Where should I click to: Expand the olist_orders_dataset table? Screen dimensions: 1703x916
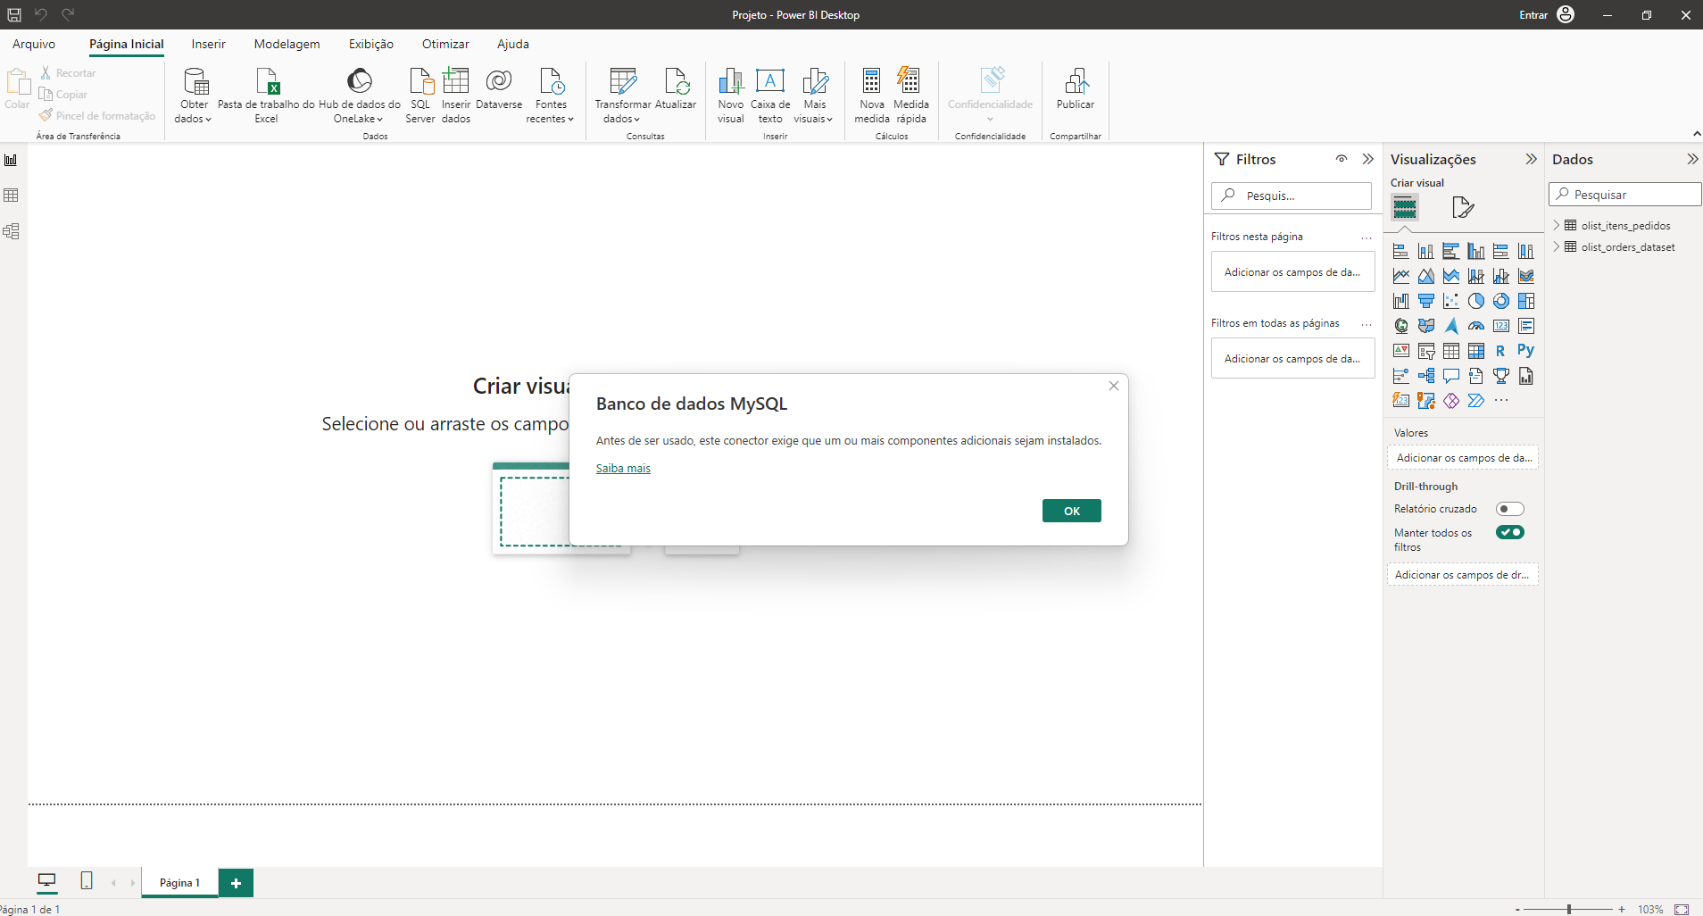pyautogui.click(x=1557, y=246)
